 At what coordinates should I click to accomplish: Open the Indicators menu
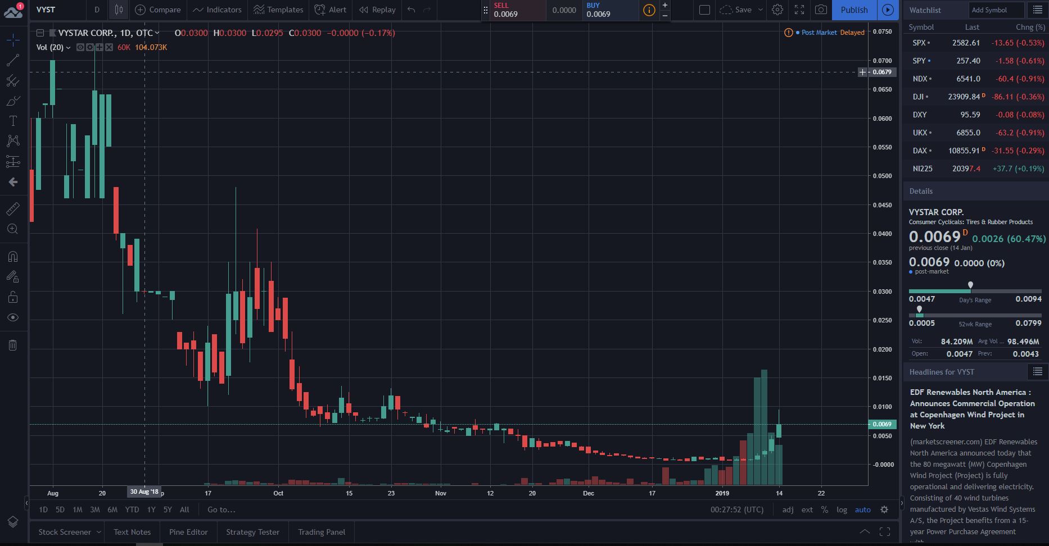(x=217, y=10)
